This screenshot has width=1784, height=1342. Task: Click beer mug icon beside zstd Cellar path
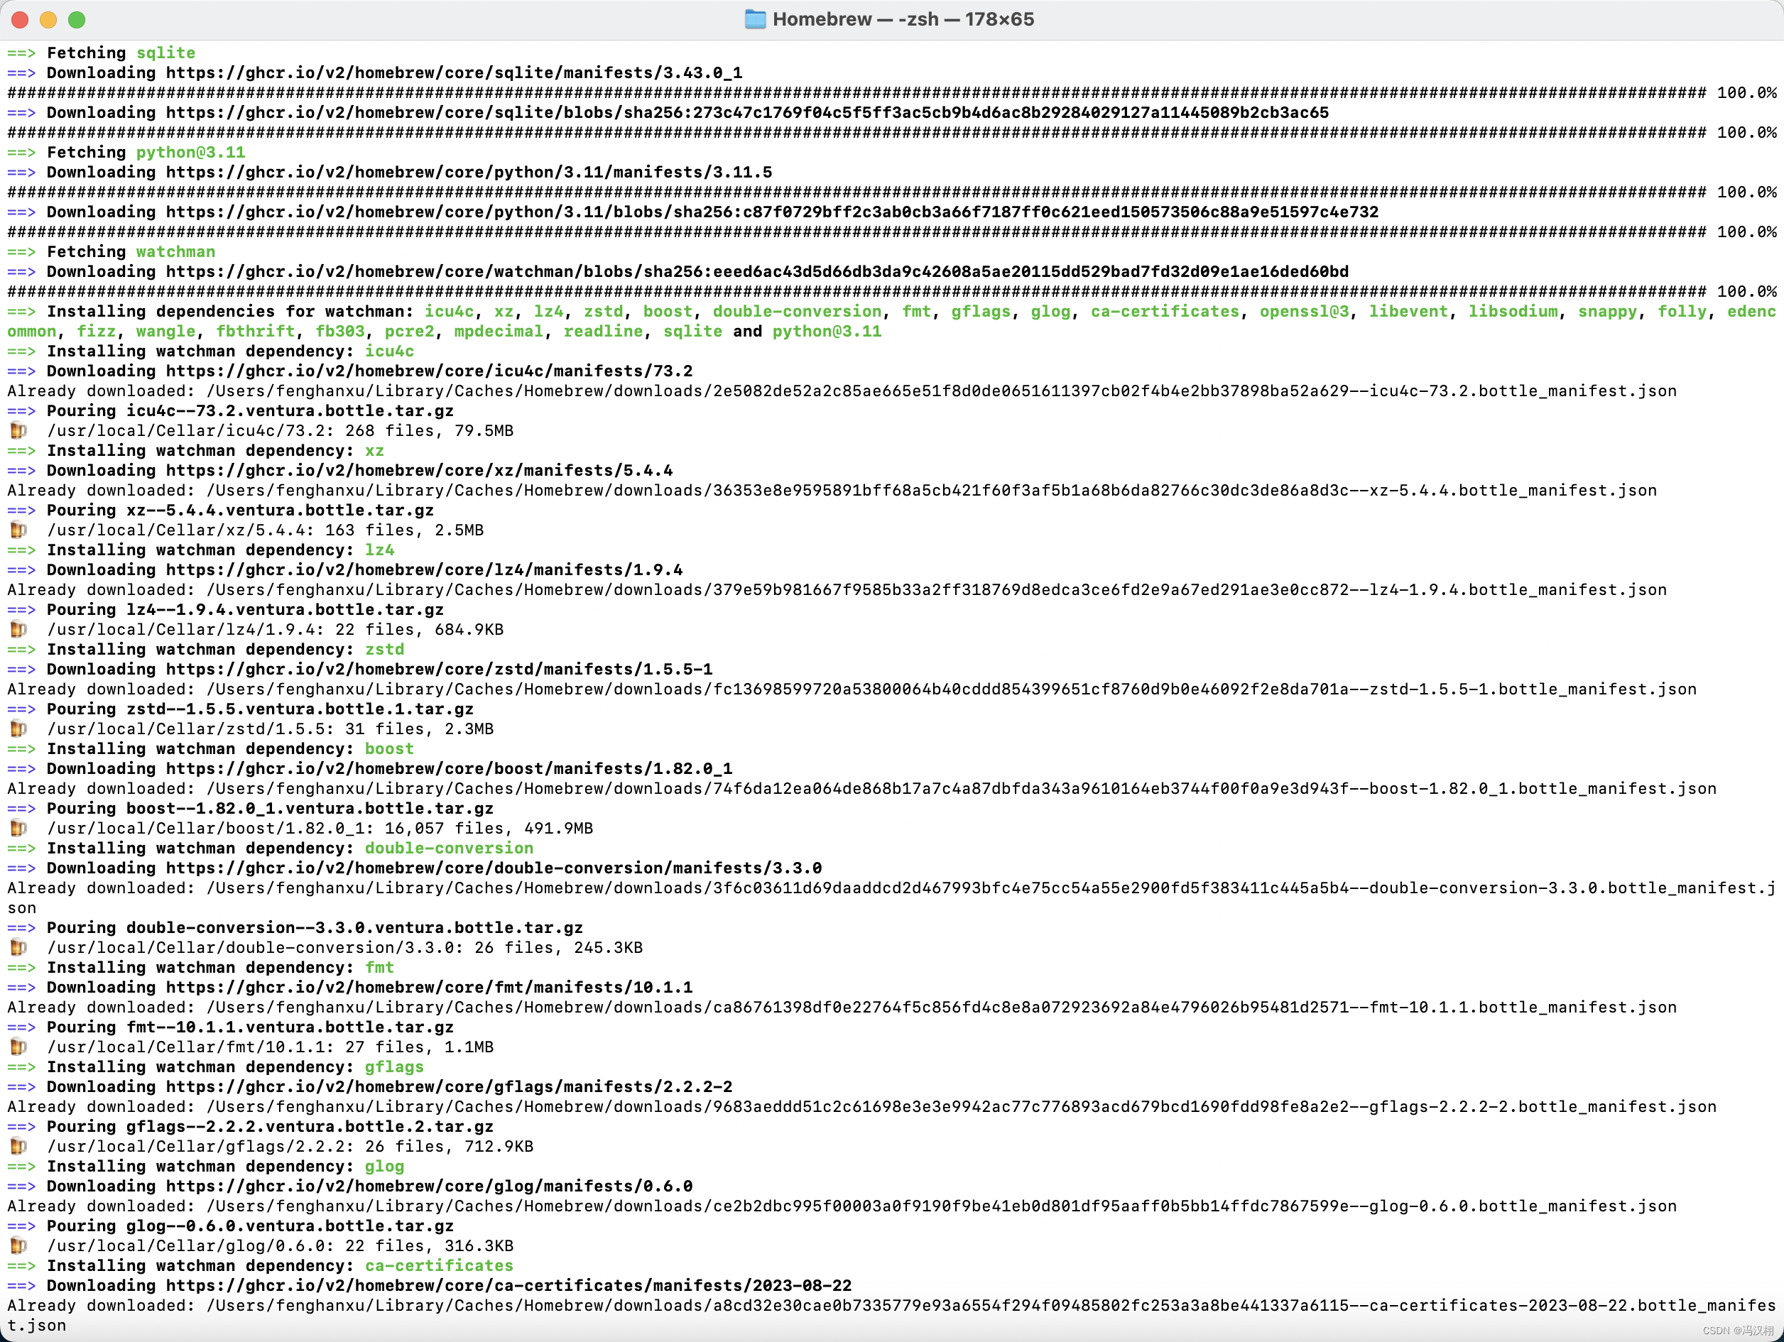(x=18, y=729)
